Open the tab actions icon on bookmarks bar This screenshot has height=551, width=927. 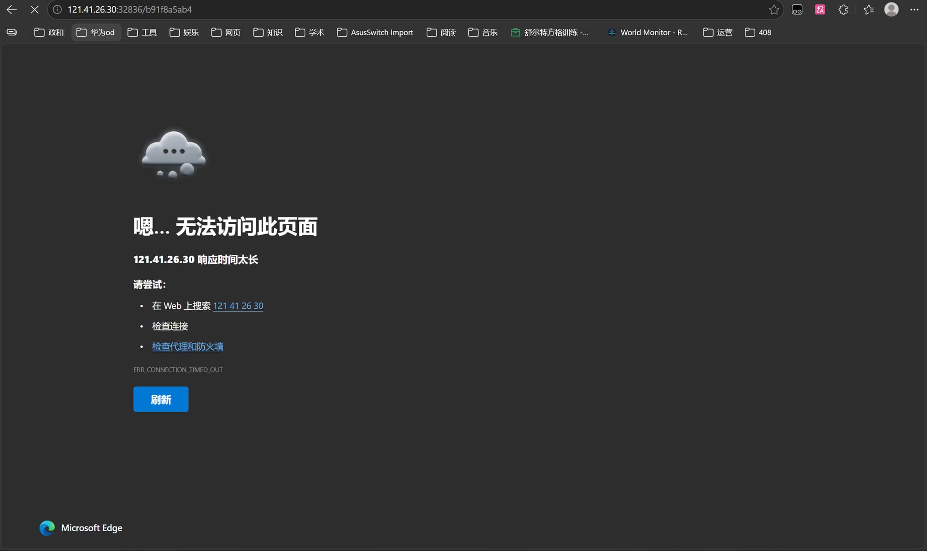tap(12, 32)
